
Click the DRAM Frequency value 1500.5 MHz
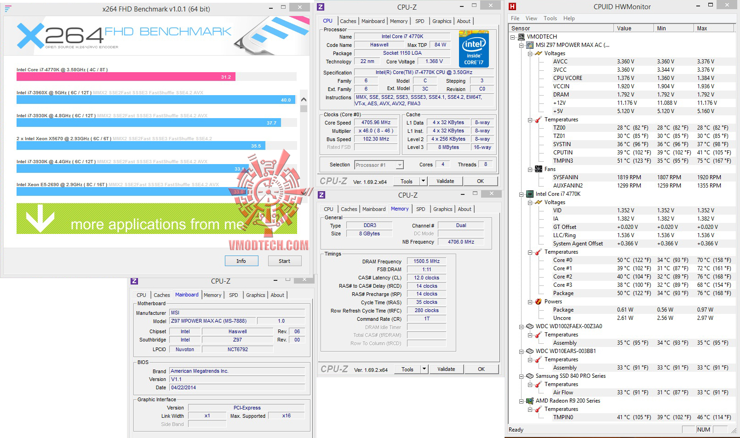(x=426, y=262)
